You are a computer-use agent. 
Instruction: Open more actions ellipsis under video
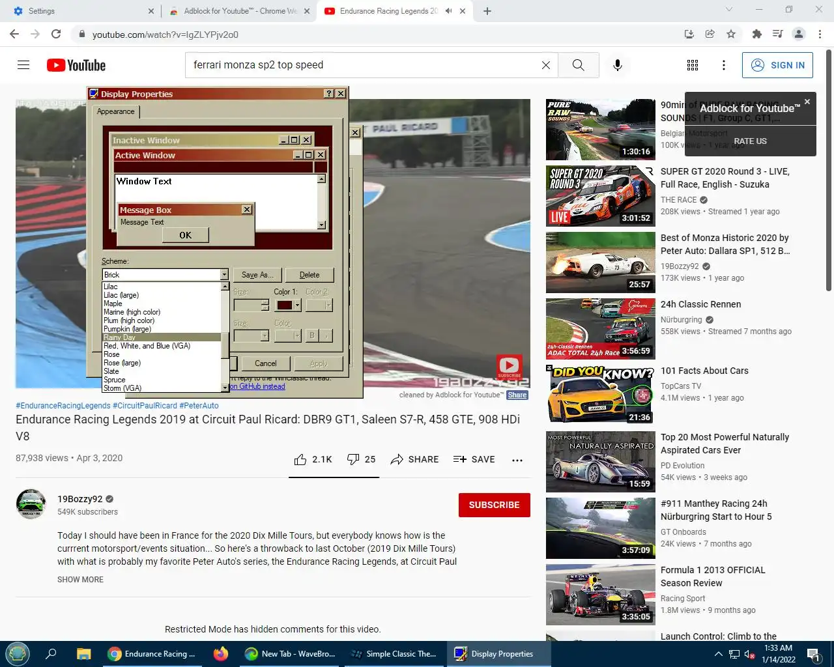[517, 460]
